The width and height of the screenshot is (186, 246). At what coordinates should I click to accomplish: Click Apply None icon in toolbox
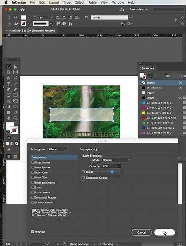(x=17, y=143)
